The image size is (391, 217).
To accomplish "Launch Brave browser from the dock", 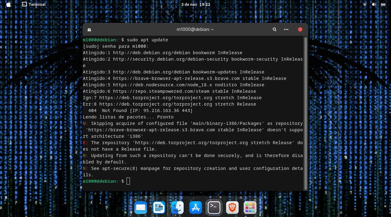I will click(232, 208).
